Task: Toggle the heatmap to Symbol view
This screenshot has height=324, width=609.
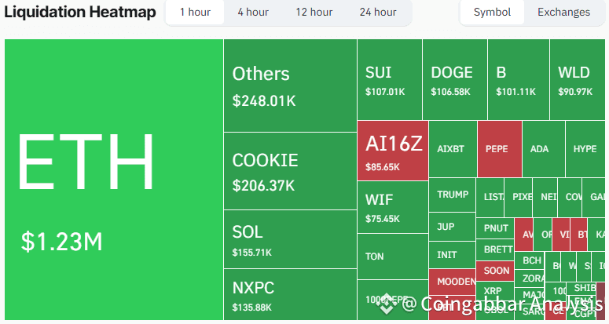Action: tap(493, 12)
